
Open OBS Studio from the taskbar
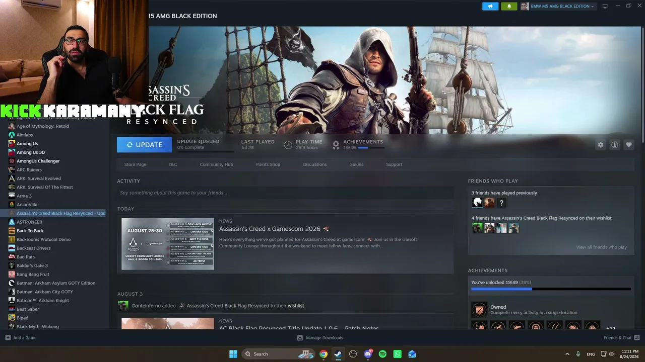(x=353, y=354)
